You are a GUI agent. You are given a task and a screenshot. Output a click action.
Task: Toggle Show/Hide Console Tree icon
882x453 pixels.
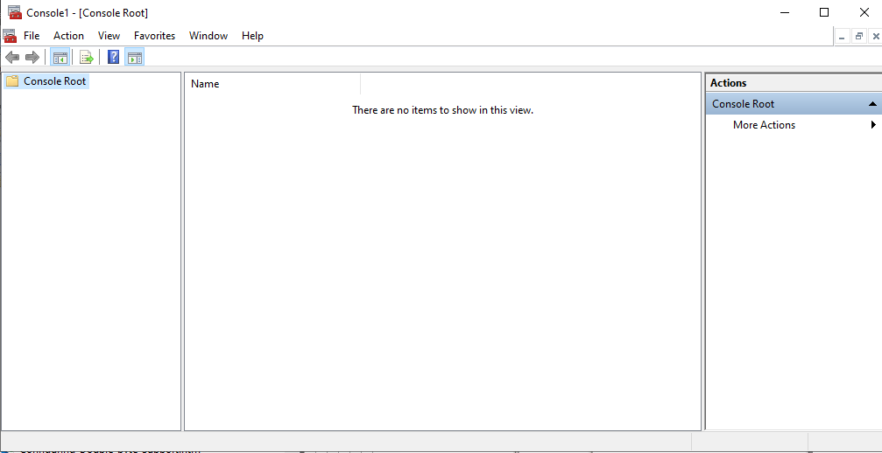click(60, 57)
